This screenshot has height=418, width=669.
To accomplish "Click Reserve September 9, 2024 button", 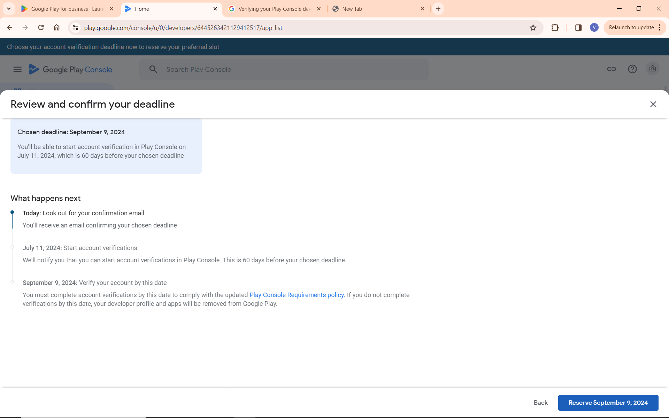I will click(x=608, y=403).
